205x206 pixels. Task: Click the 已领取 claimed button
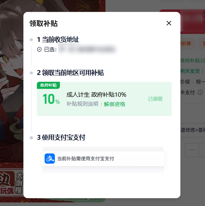pos(155,99)
